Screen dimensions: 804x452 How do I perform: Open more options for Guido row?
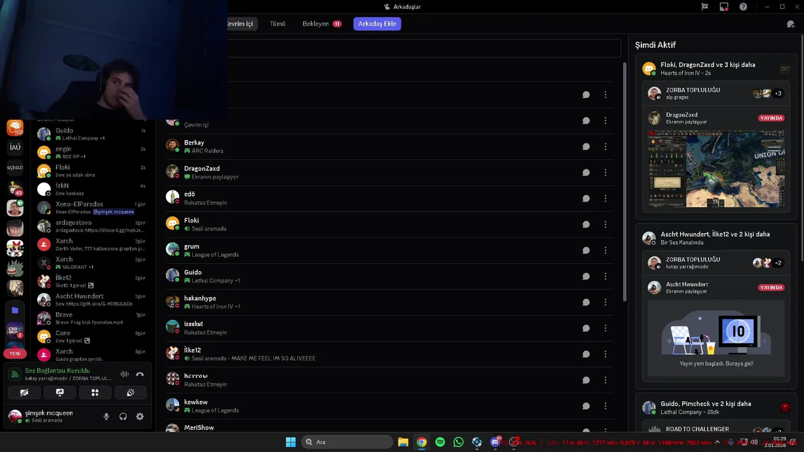tap(606, 276)
